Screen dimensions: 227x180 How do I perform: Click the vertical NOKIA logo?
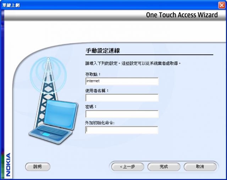pyautogui.click(x=8, y=164)
